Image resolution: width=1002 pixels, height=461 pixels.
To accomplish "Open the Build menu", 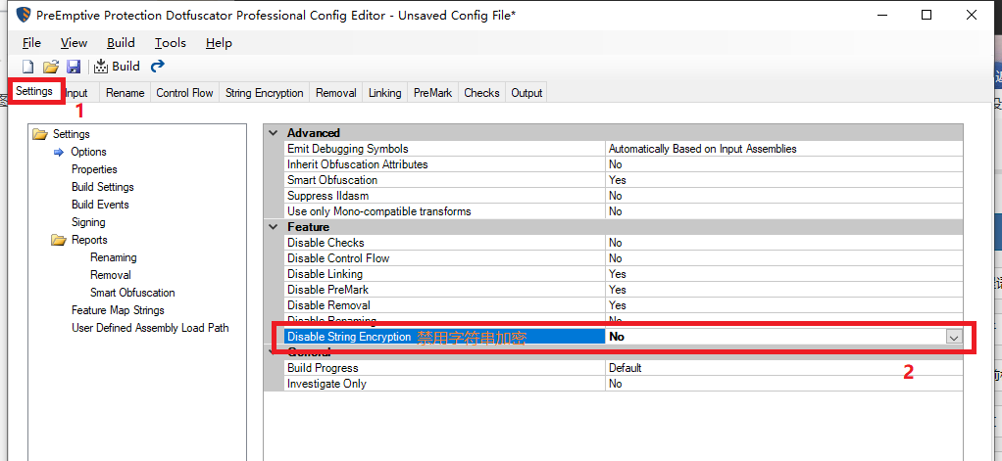I will coord(121,43).
